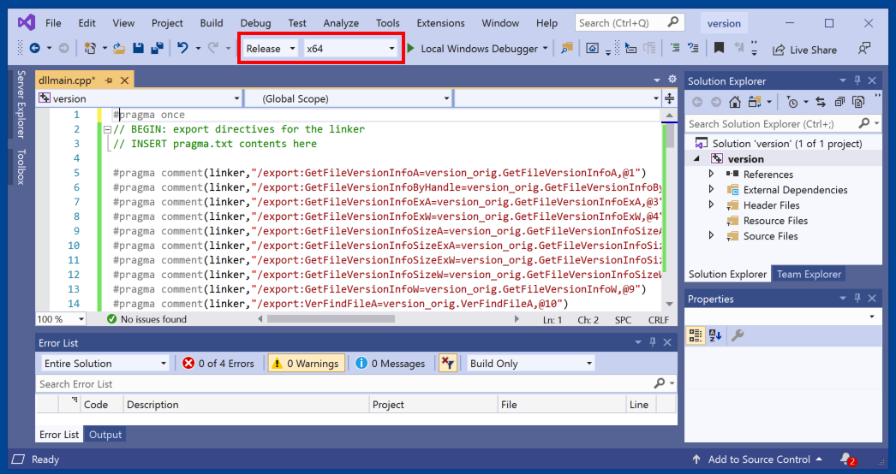Open the Release configuration dropdown
Viewport: 896px width, 474px height.
point(270,49)
